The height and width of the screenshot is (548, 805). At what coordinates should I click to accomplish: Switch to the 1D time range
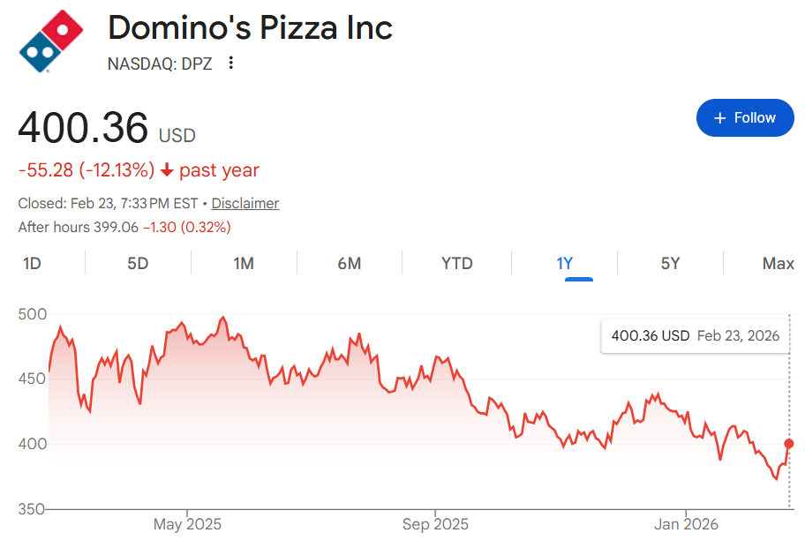[32, 263]
